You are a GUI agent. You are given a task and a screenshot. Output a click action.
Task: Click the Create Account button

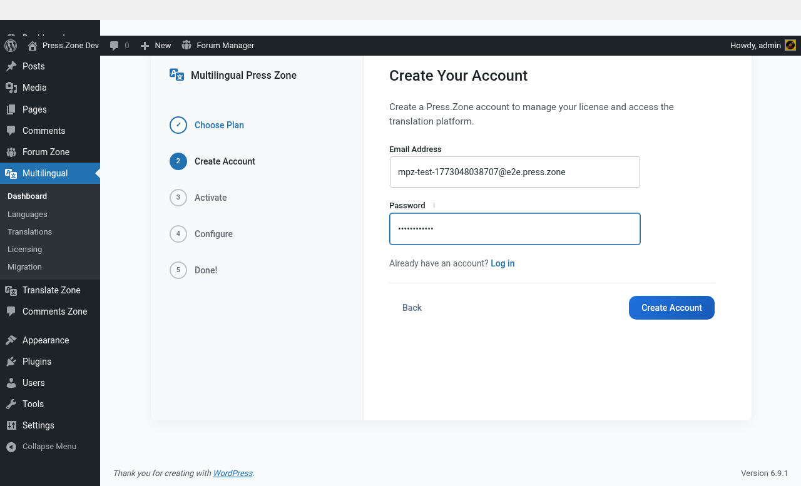pos(671,308)
